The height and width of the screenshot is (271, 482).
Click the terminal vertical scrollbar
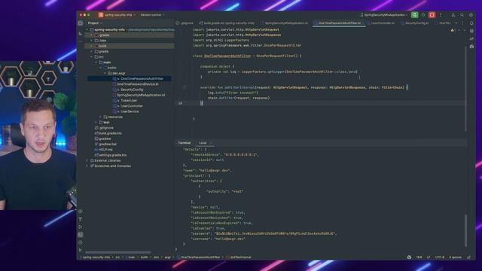(x=465, y=230)
